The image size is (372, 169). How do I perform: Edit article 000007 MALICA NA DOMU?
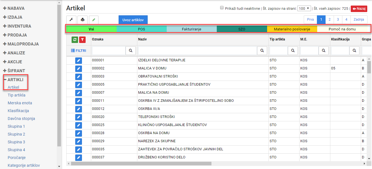(x=79, y=93)
